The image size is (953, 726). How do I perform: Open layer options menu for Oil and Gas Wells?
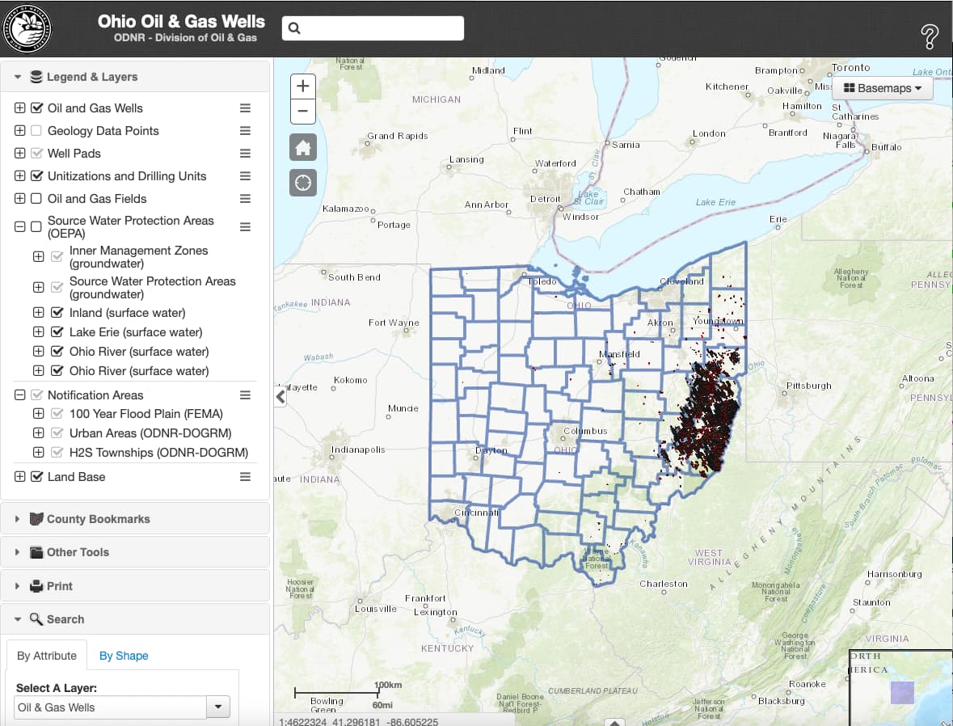[x=245, y=108]
